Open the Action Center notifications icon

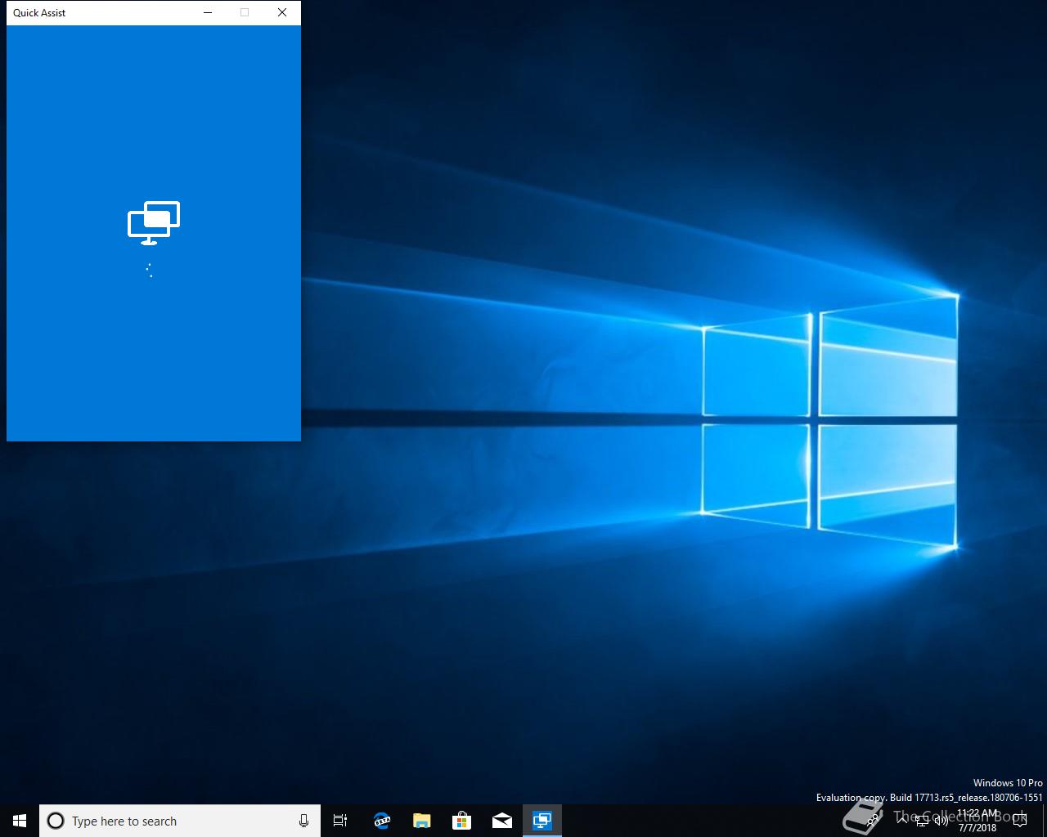(1019, 821)
